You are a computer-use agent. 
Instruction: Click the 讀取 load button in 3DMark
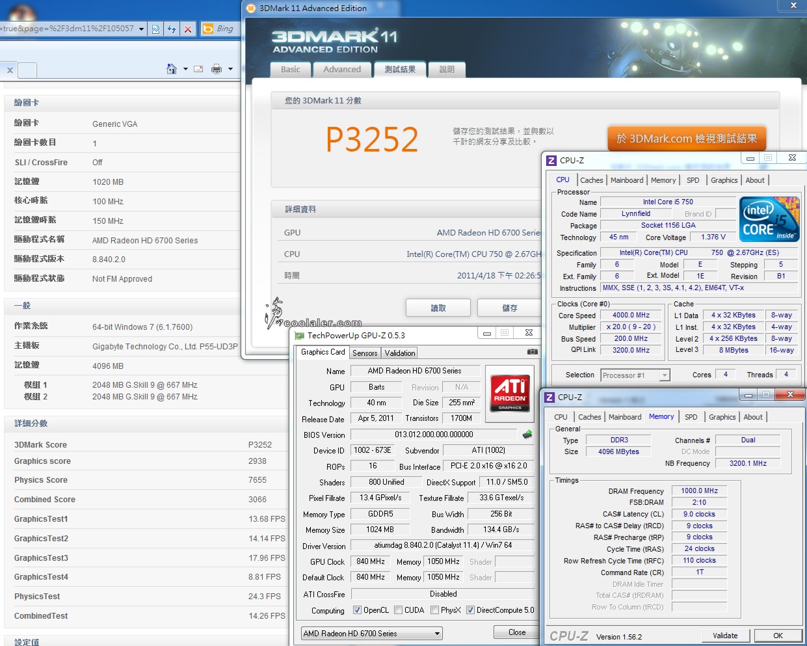coord(438,308)
